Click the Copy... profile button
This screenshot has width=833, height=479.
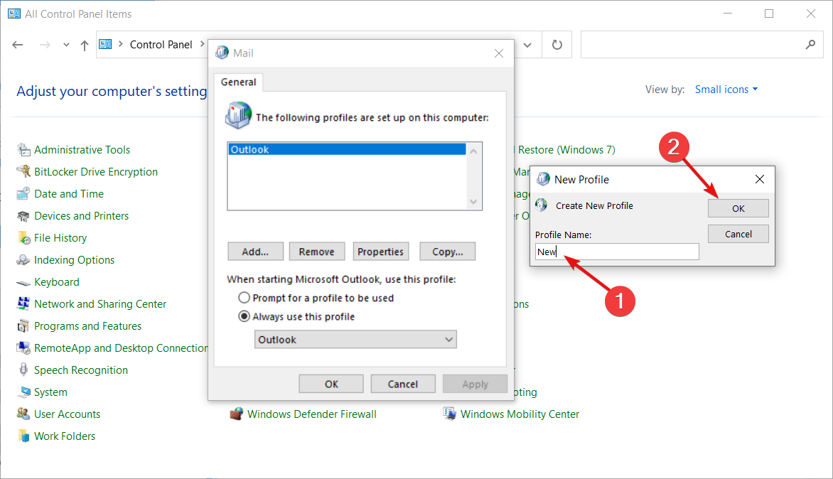(447, 252)
